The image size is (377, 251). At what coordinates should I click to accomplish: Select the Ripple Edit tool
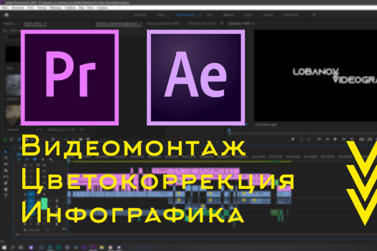pos(6,164)
